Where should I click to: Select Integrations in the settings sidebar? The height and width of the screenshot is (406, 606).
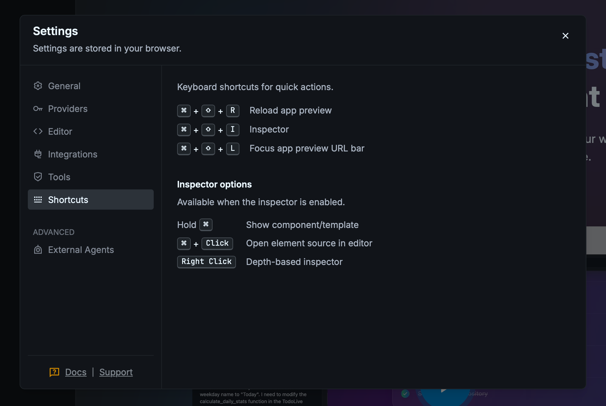click(x=72, y=154)
